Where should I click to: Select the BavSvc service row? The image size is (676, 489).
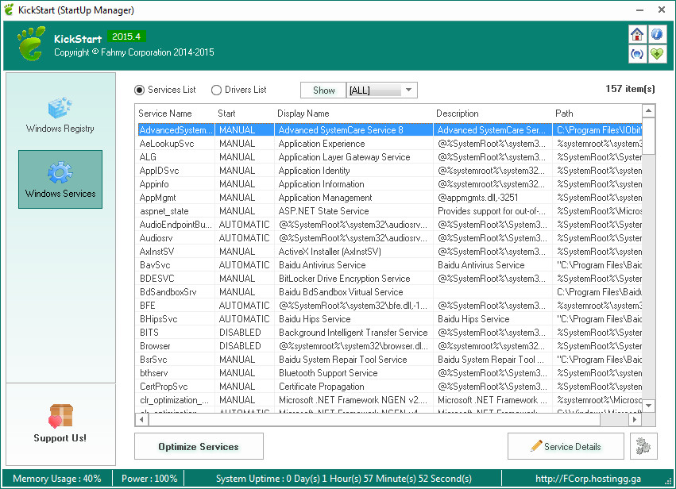(389, 265)
